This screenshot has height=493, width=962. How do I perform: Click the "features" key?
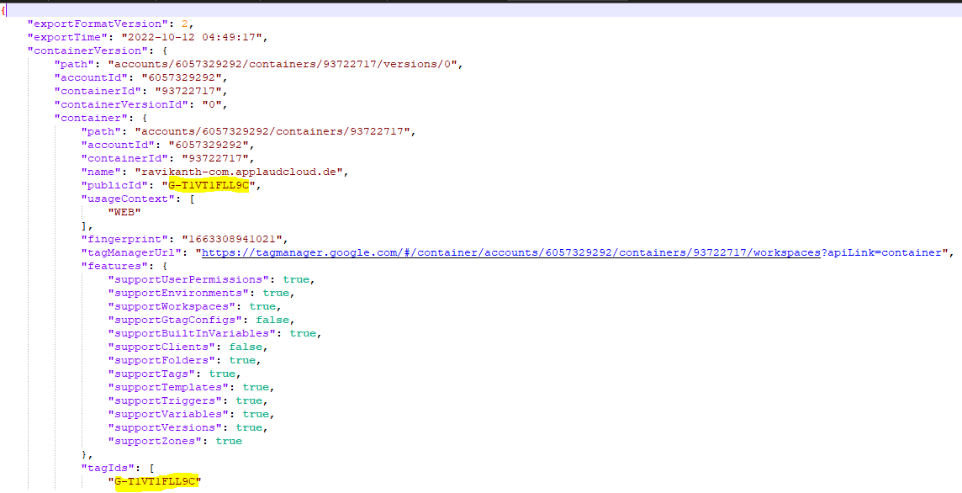(x=114, y=266)
